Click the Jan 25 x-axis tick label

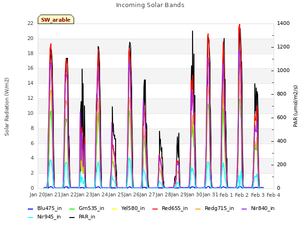coord(116,195)
